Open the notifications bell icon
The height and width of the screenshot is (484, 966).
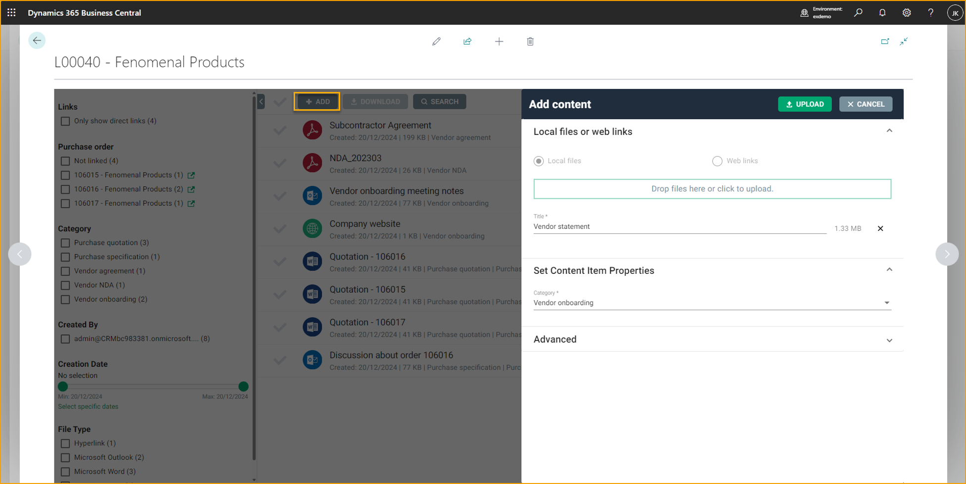pyautogui.click(x=882, y=13)
